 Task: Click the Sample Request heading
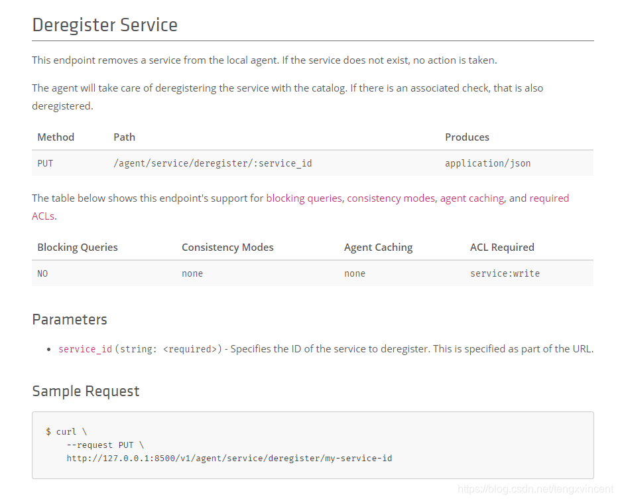[86, 391]
